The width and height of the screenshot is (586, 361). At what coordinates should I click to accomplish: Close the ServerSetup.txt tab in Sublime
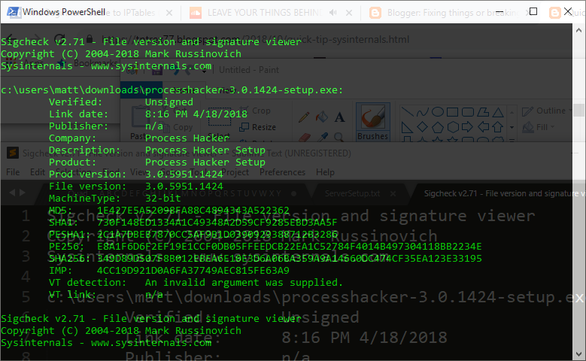coord(393,193)
